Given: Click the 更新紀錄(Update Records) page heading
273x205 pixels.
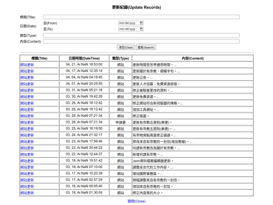Looking at the screenshot, I should 136,7.
